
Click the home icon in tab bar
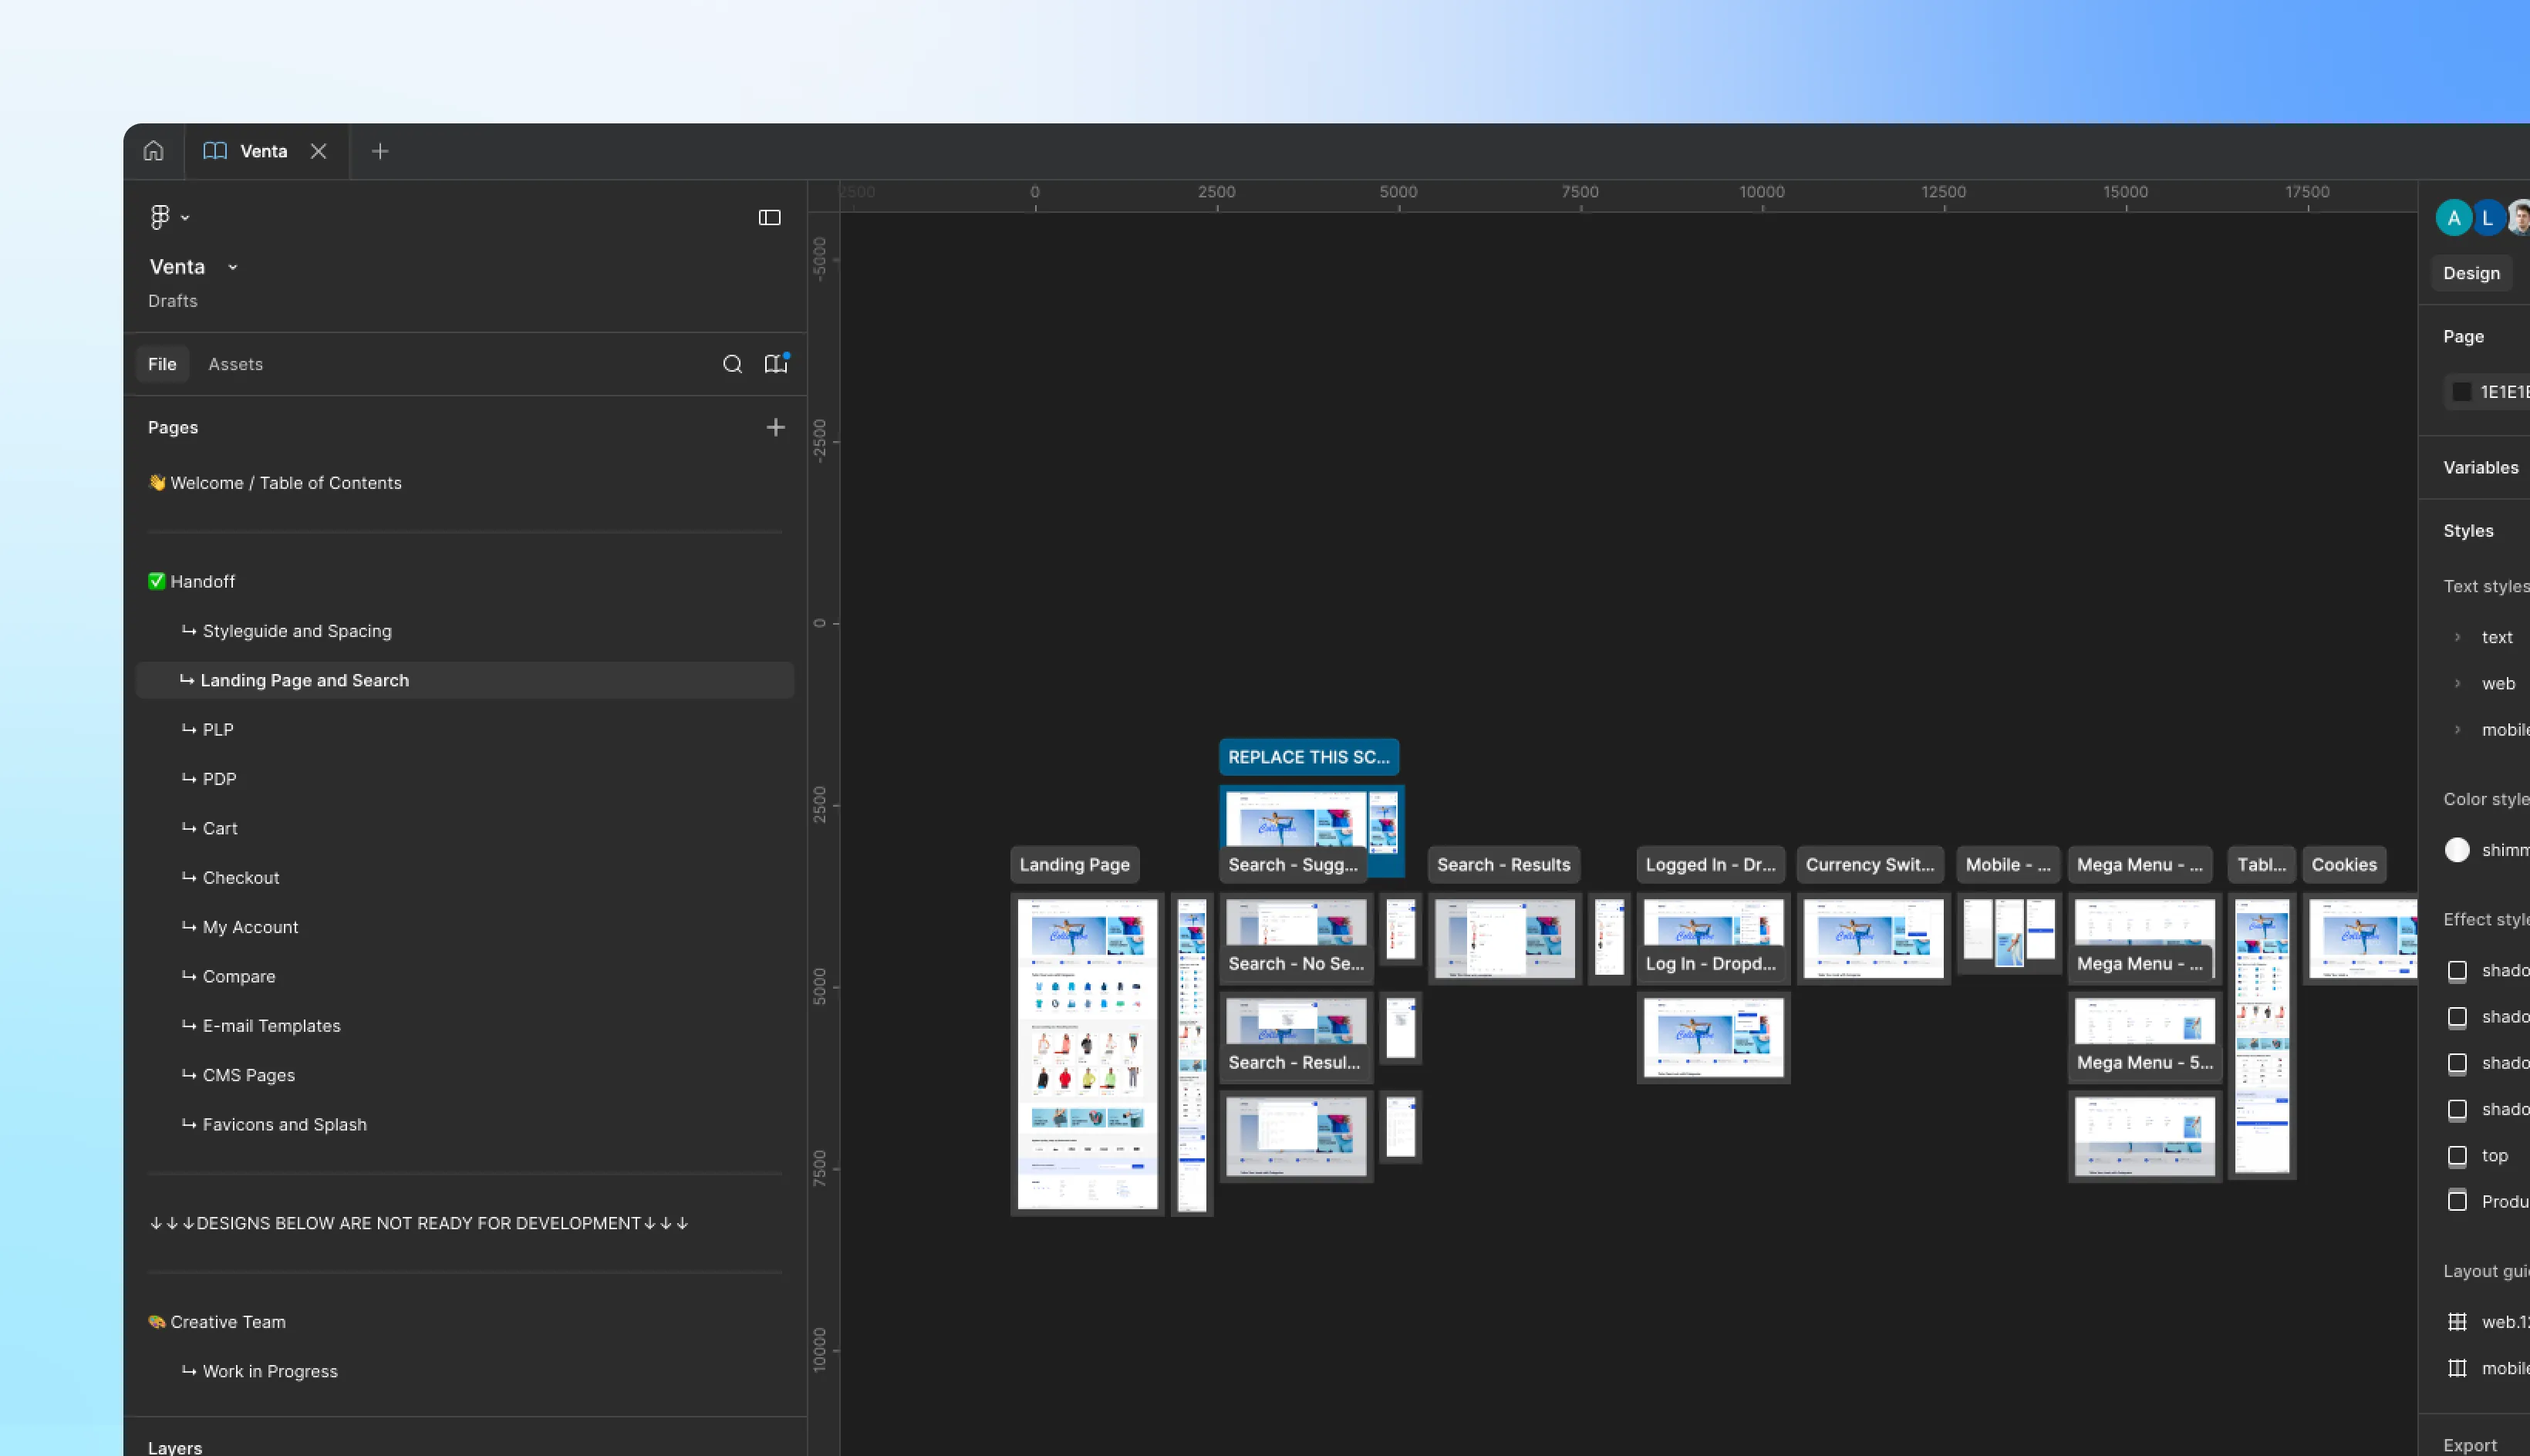153,151
